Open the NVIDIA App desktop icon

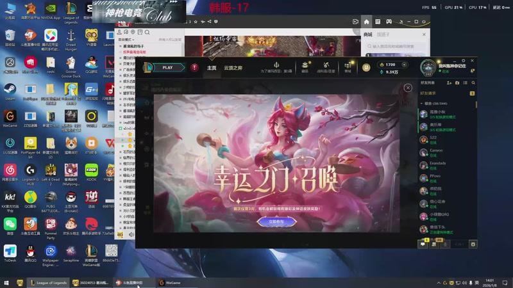(51, 11)
